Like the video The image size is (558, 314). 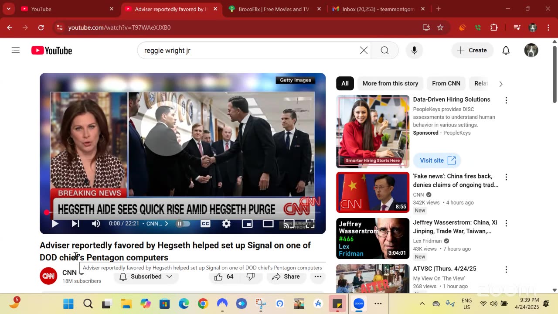pos(224,276)
